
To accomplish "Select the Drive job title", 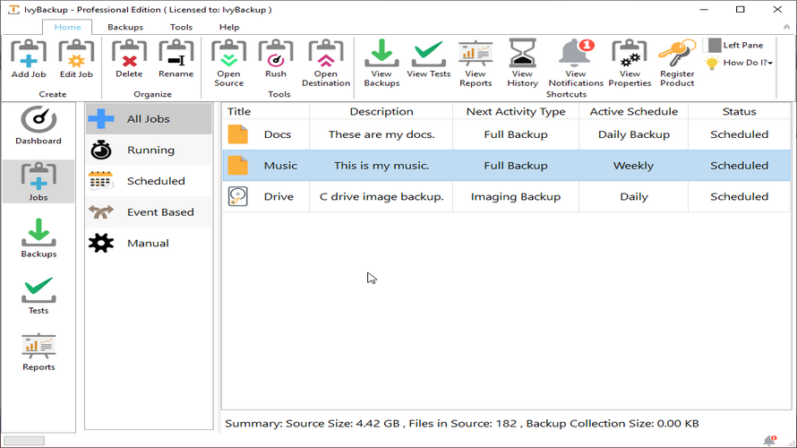I will [279, 197].
